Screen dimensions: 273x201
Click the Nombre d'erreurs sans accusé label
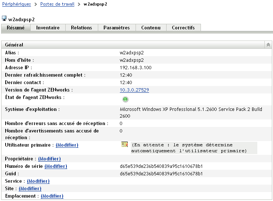pyautogui.click(x=57, y=124)
